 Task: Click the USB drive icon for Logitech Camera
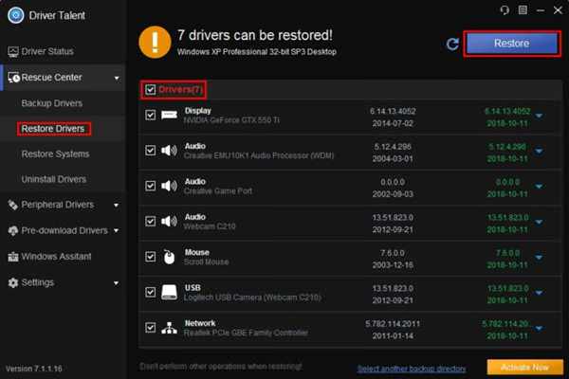[x=169, y=292]
